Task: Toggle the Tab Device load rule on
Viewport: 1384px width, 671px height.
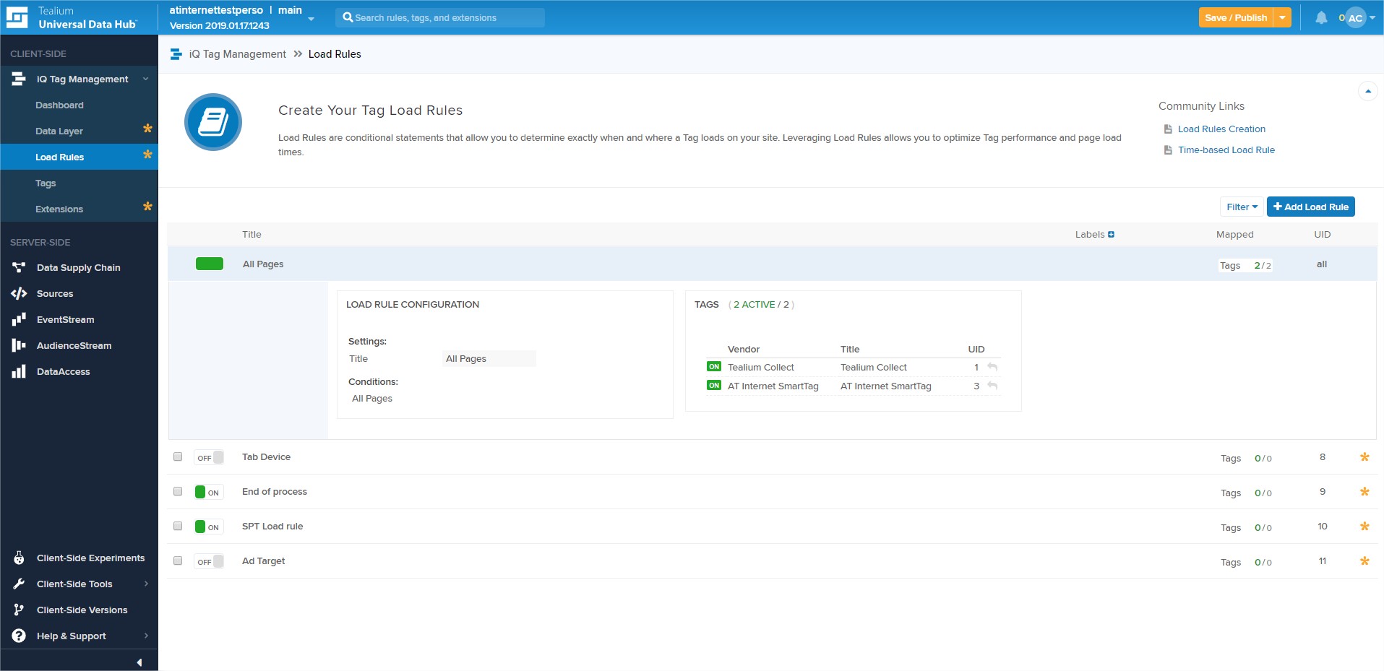Action: click(209, 458)
